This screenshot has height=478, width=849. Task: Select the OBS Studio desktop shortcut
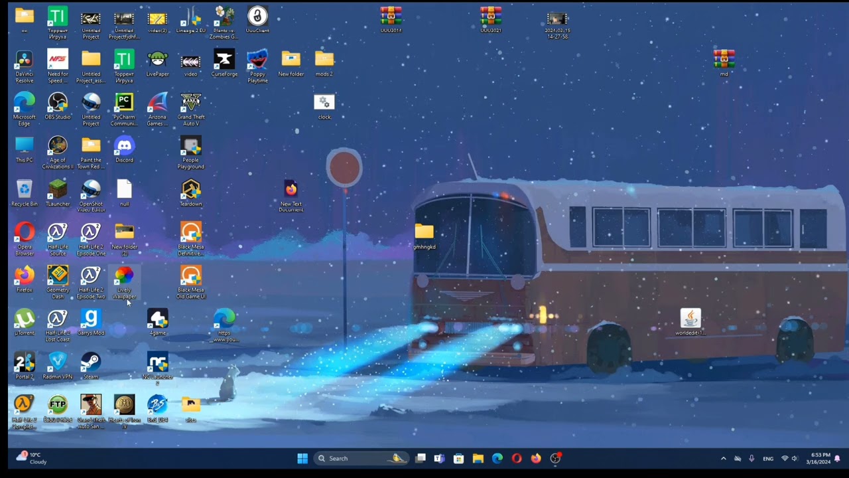(58, 106)
